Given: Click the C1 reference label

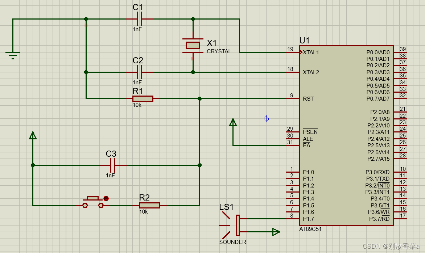Looking at the screenshot, I should pos(138,7).
